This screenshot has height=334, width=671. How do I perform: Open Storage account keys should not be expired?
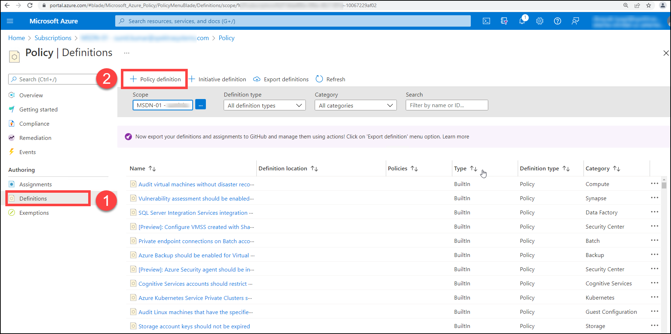pyautogui.click(x=194, y=326)
